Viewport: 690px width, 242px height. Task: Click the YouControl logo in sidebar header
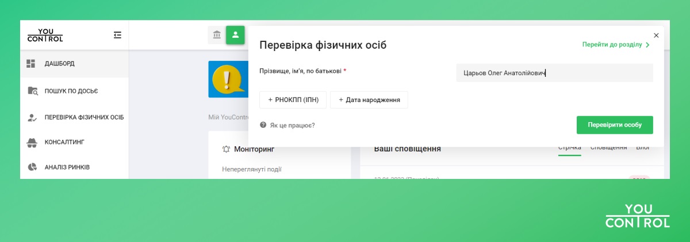tap(45, 36)
